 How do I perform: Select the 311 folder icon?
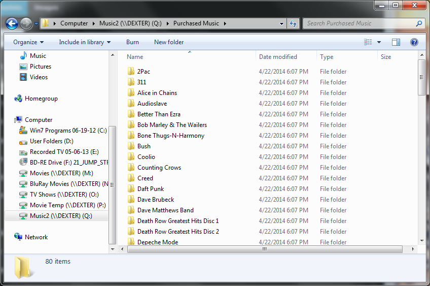(x=131, y=82)
